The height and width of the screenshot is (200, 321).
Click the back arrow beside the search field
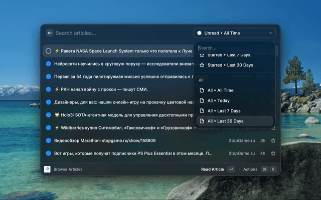(x=50, y=33)
